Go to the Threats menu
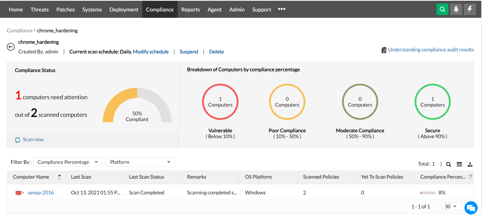 (x=39, y=10)
